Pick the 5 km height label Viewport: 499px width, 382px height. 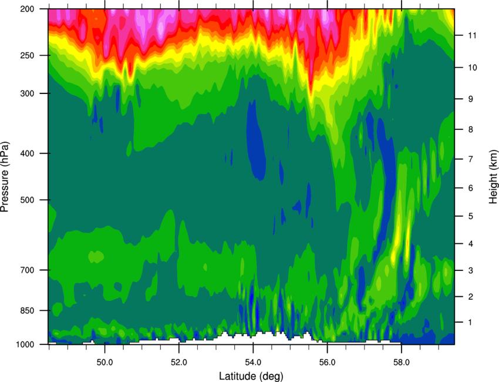pyautogui.click(x=471, y=216)
